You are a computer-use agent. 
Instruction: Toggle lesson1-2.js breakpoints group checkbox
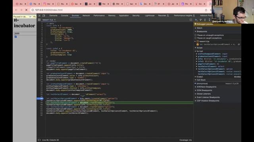(x=198, y=41)
